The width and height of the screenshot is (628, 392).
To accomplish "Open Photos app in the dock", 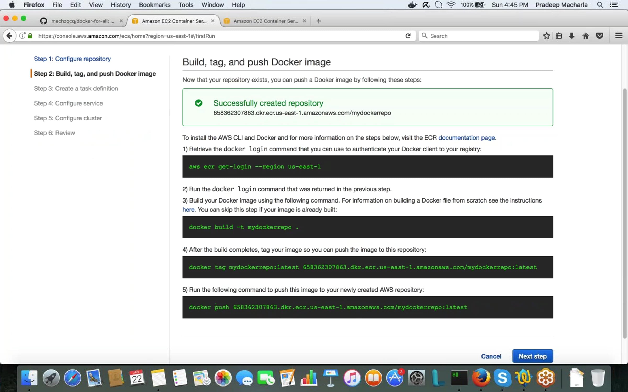I will point(223,378).
